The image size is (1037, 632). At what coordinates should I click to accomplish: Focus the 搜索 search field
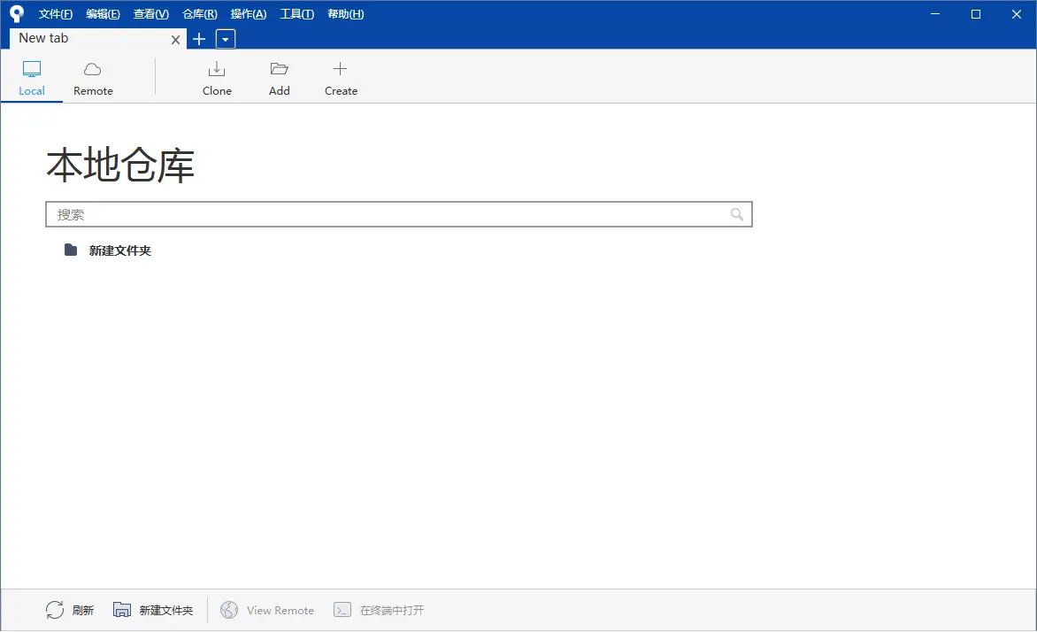pyautogui.click(x=399, y=214)
